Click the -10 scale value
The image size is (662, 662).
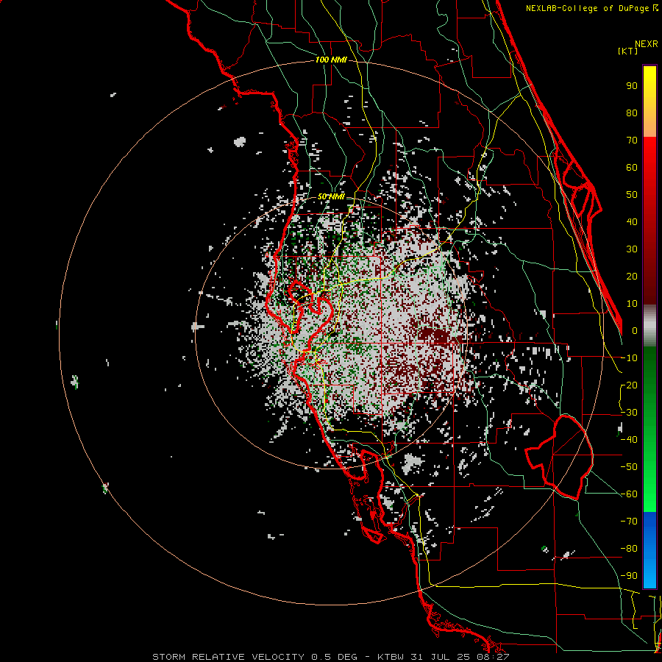[x=629, y=358]
